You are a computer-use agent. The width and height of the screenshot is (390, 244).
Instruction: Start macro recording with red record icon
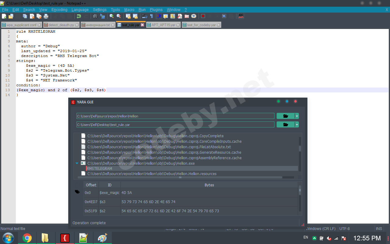(203, 16)
